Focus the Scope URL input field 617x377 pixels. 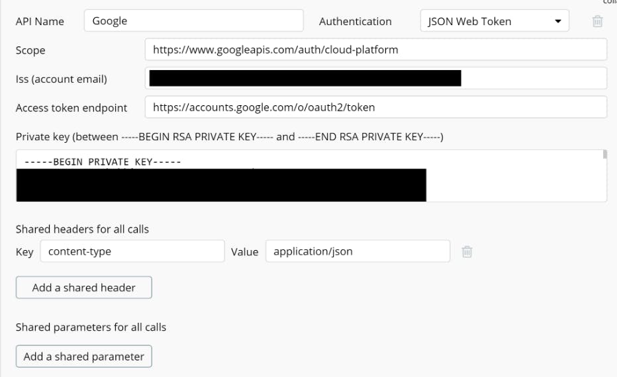[375, 50]
